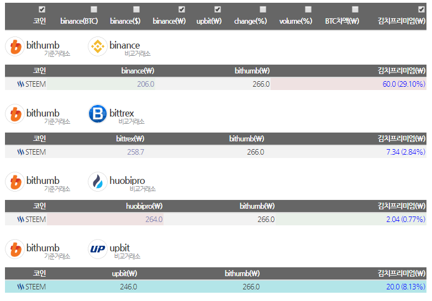Click the bithumb logo above huobipro table

coord(15,182)
